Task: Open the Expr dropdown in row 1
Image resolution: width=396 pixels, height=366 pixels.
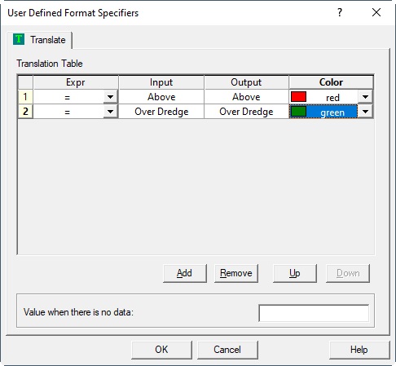Action: pyautogui.click(x=110, y=97)
